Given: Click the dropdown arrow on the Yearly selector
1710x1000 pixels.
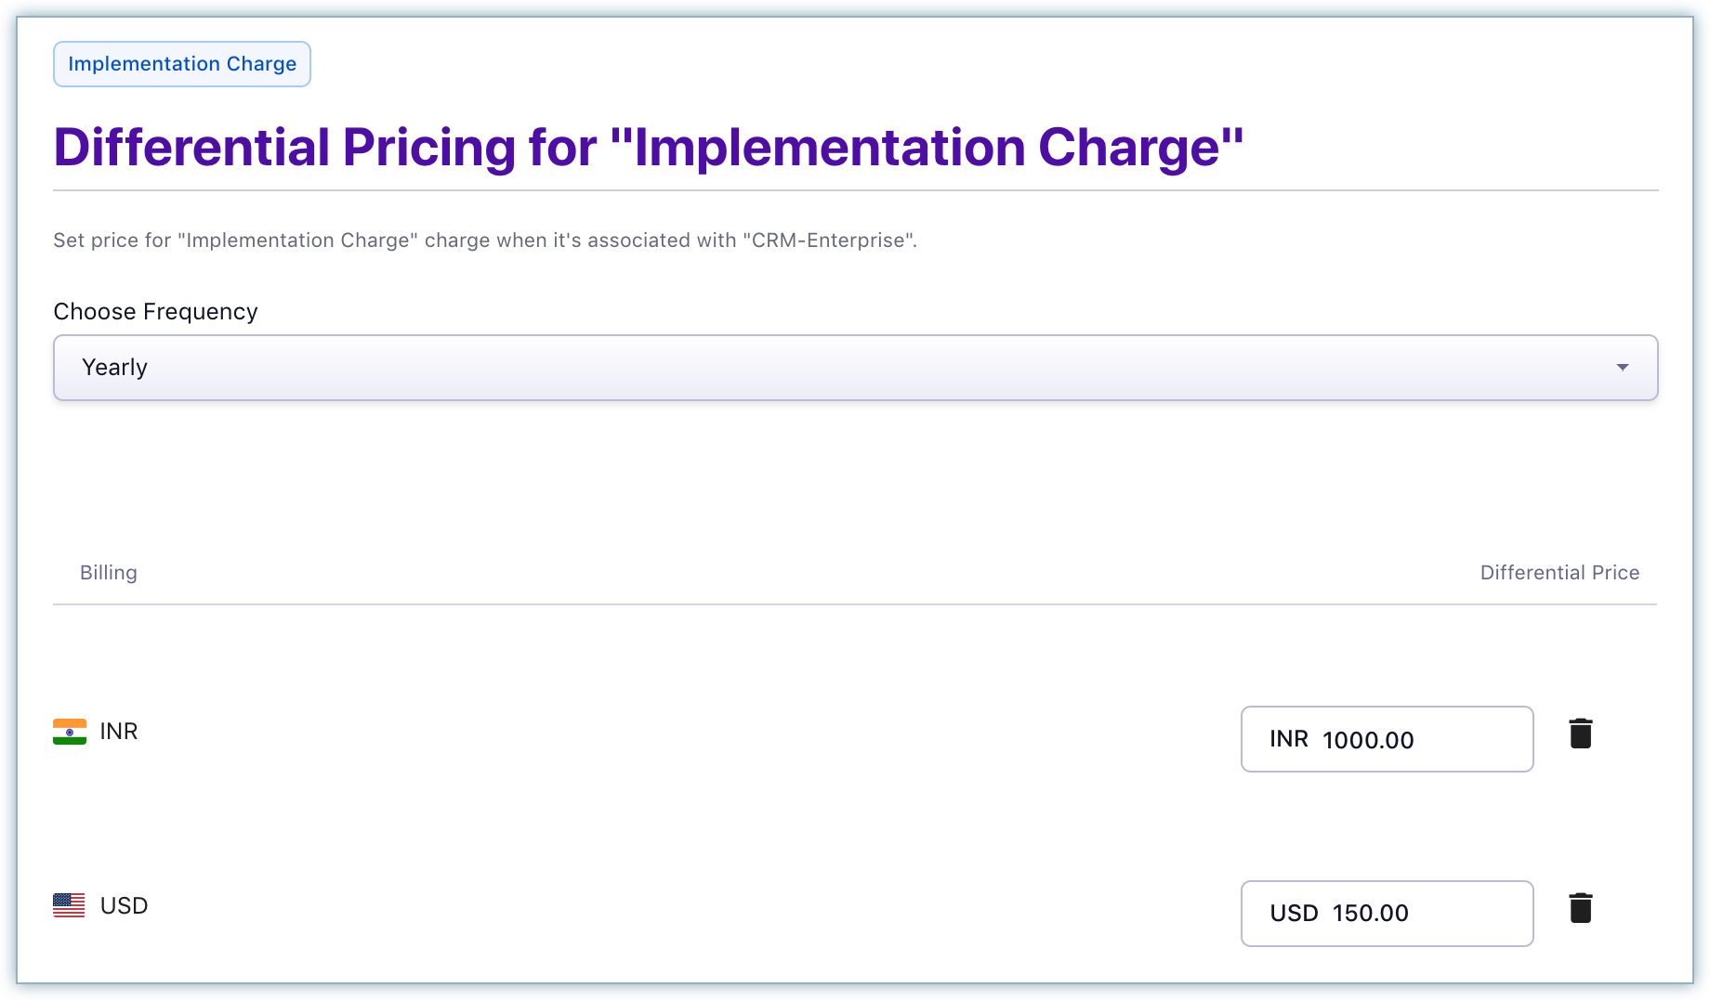Looking at the screenshot, I should click(x=1623, y=367).
